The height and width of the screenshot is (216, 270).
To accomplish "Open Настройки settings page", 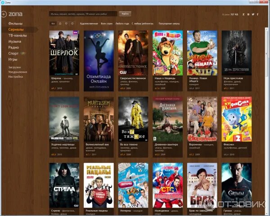I will point(15,76).
